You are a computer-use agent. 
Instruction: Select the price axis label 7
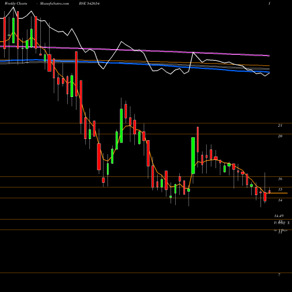(x=279, y=275)
